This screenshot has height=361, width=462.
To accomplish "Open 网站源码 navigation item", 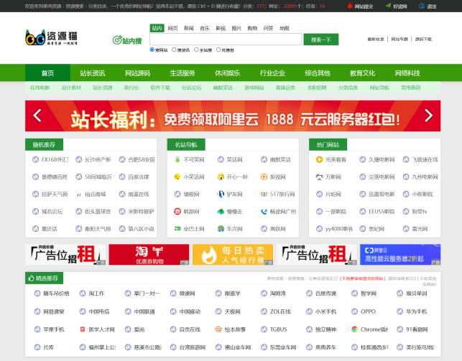I will tap(138, 73).
